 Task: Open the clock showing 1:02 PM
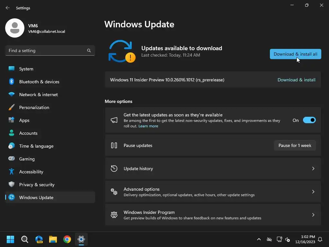point(305,239)
